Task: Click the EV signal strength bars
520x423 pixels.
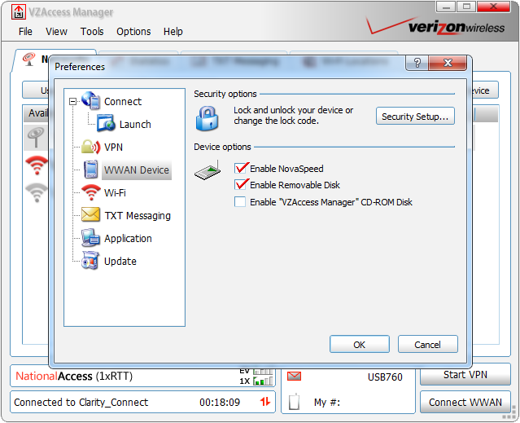Action: click(263, 371)
